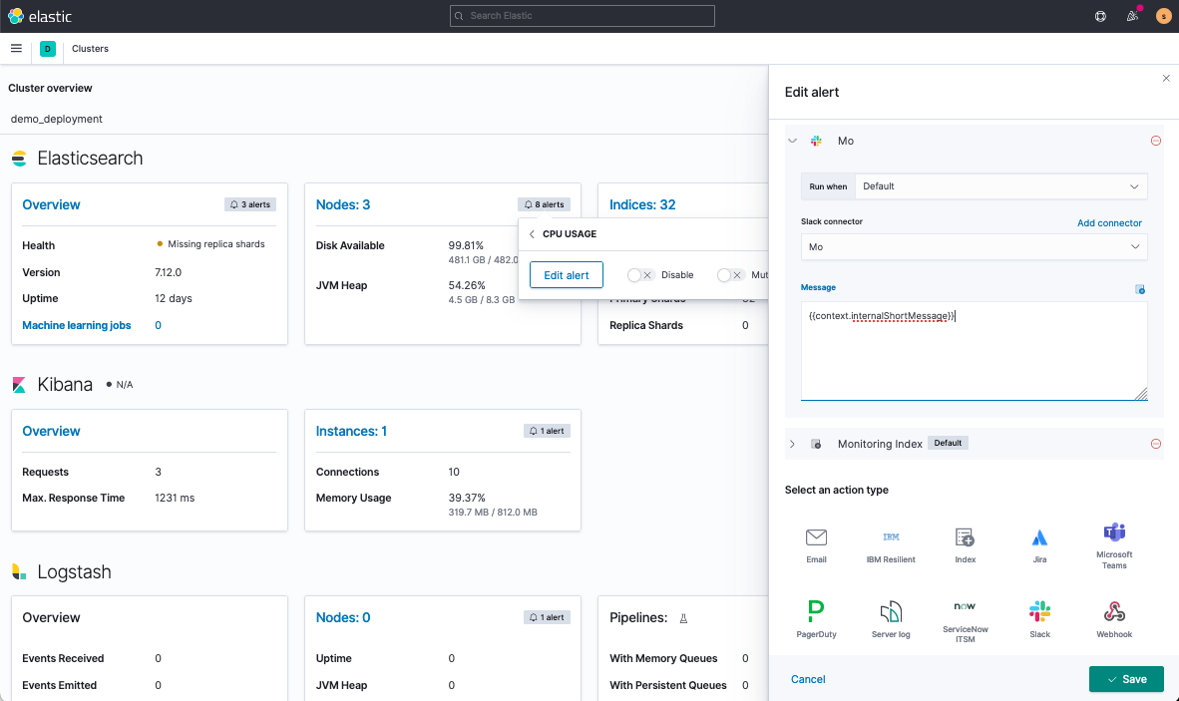This screenshot has height=701, width=1179.
Task: Open the 8 alerts badge on Nodes
Action: (x=544, y=204)
